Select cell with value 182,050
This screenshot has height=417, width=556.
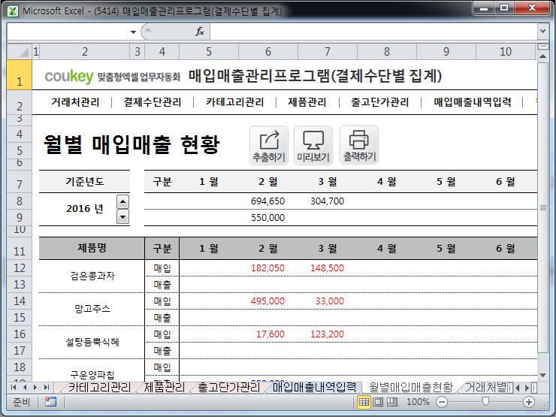pyautogui.click(x=268, y=268)
